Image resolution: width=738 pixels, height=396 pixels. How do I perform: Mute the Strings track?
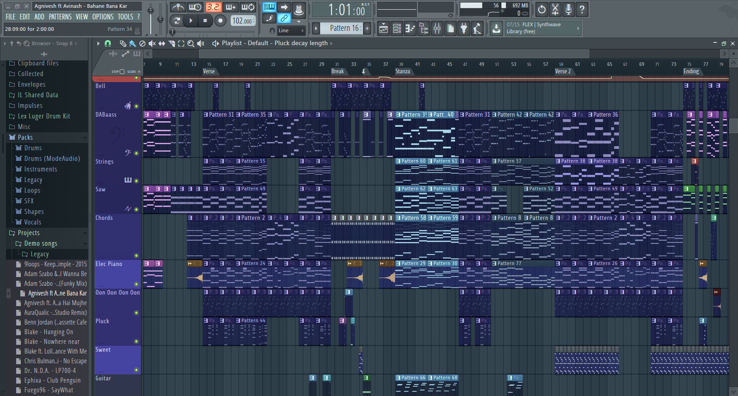tap(136, 181)
